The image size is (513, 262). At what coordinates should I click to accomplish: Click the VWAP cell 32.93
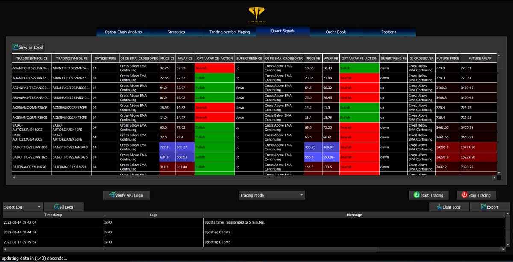[x=184, y=68]
